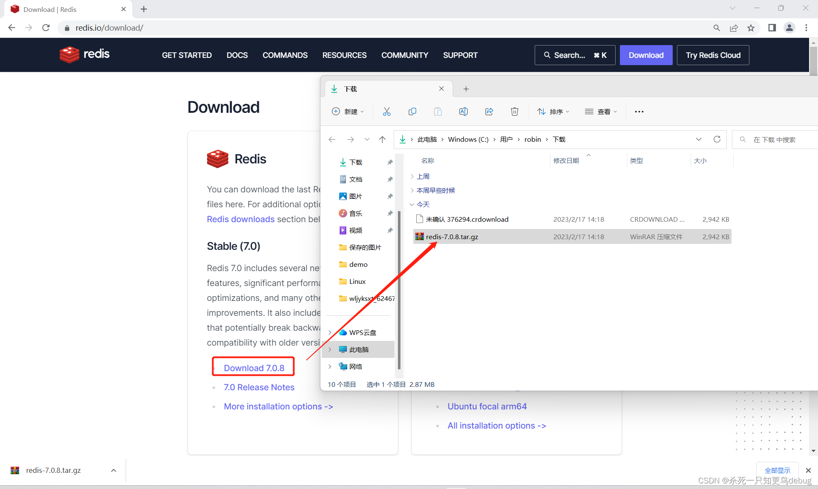Click the Paste clipboard icon in Explorer toolbar
The width and height of the screenshot is (818, 489).
(438, 112)
